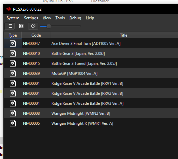The width and height of the screenshot is (178, 159).
Task: Click file icon for Ridge Racer V RRV1
Action: [13, 83]
